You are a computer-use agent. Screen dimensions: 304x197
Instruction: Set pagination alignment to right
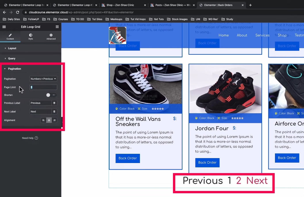(x=54, y=120)
